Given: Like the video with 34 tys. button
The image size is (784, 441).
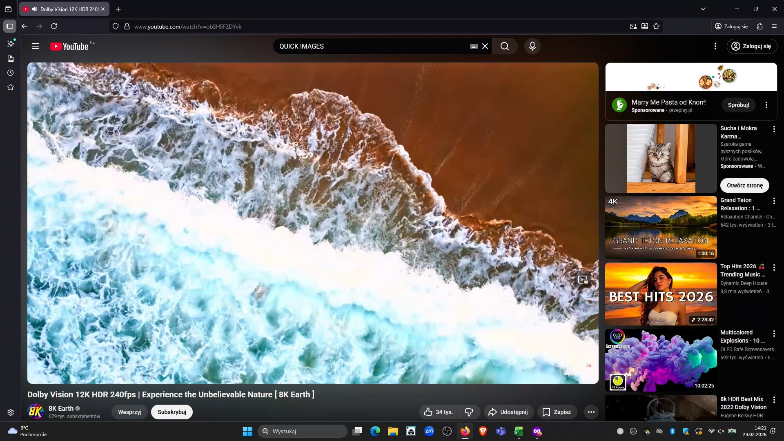Looking at the screenshot, I should coord(439,412).
